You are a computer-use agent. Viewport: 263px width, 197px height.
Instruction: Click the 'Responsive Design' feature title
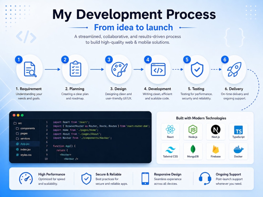pyautogui.click(x=168, y=174)
